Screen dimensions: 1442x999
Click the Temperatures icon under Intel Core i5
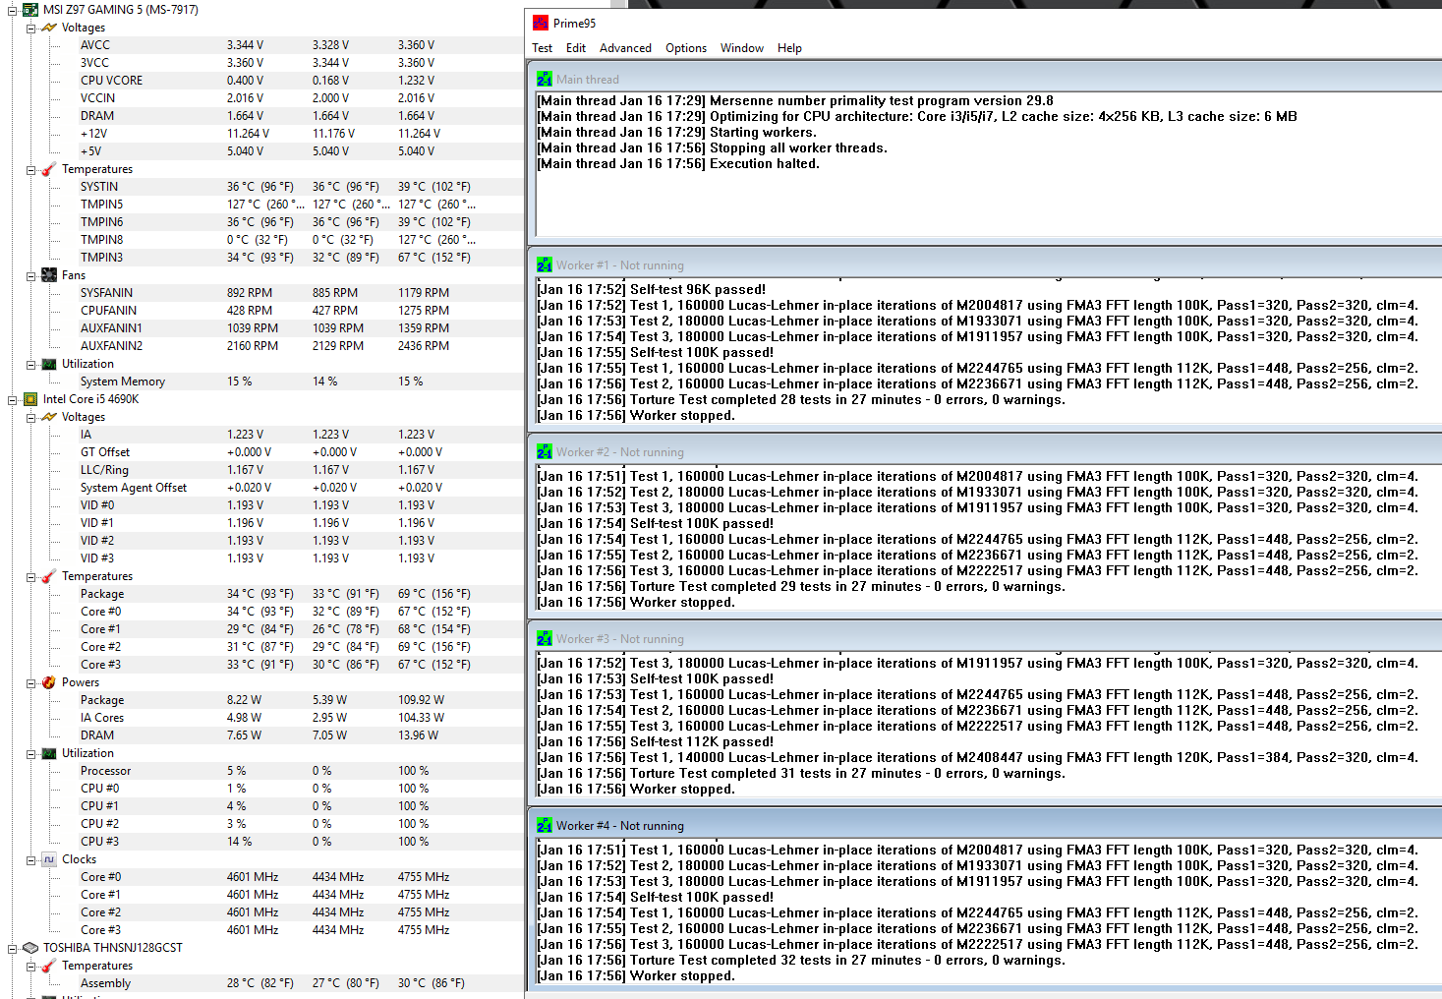click(x=49, y=576)
